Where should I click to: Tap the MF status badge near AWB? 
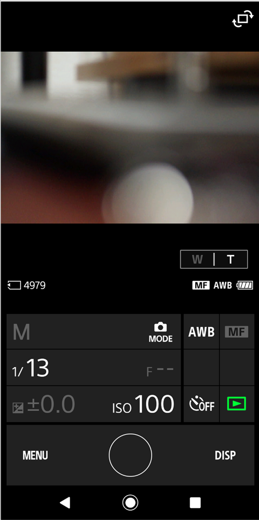[201, 285]
